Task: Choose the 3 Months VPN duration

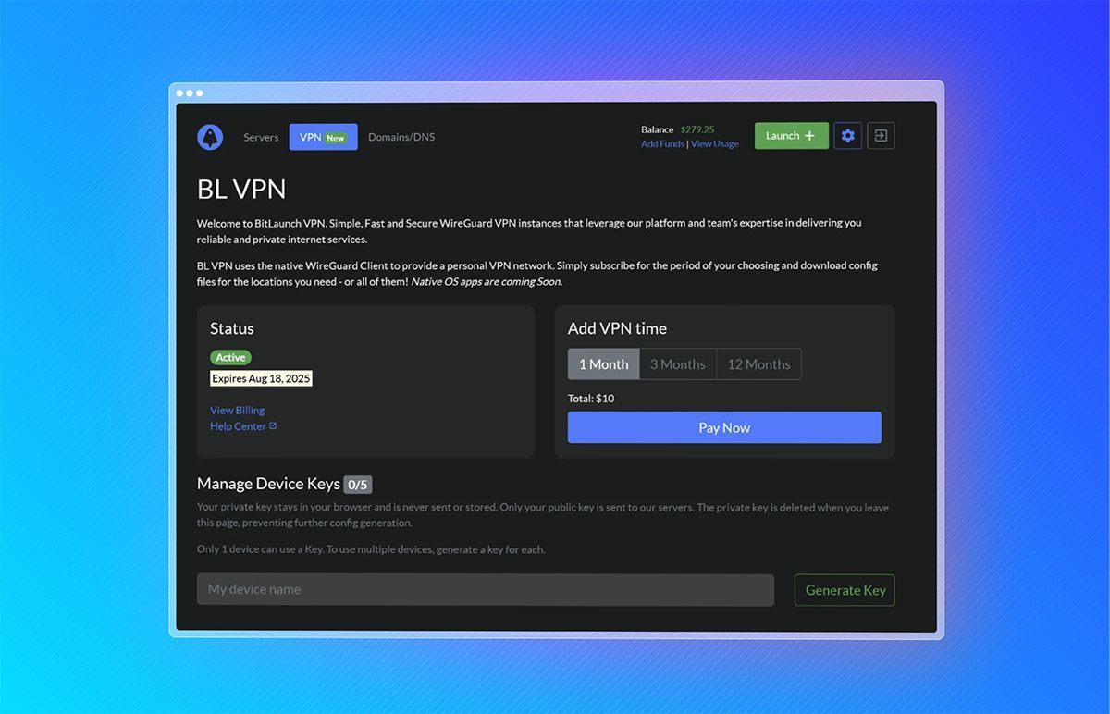Action: tap(677, 364)
